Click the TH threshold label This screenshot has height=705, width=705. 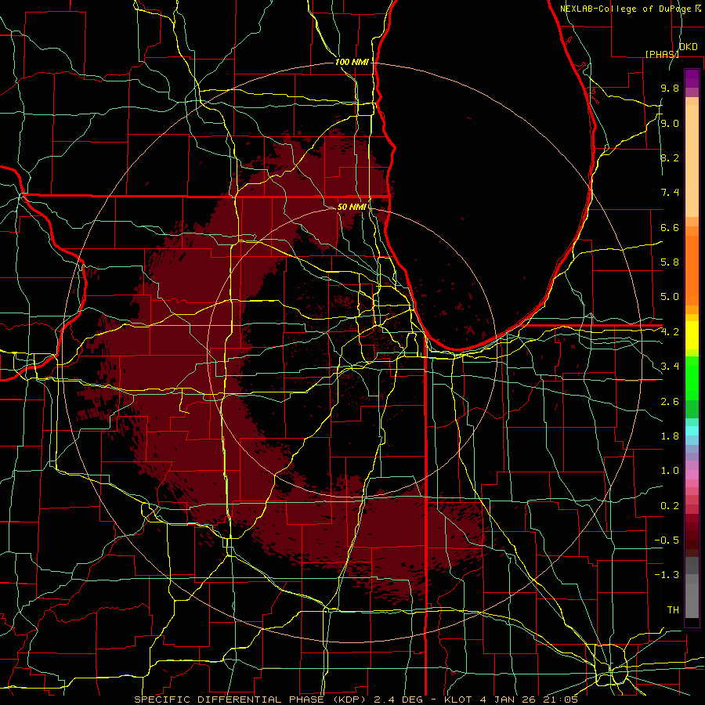[673, 610]
